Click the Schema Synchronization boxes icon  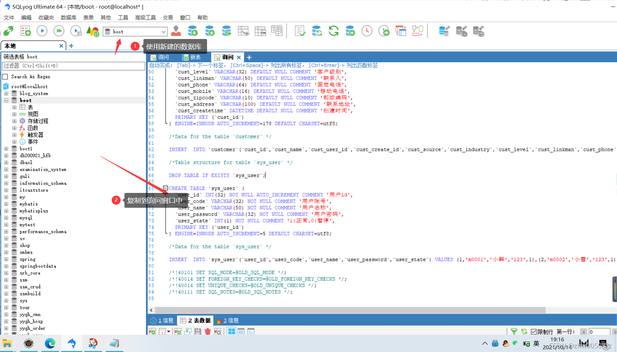coord(418,31)
